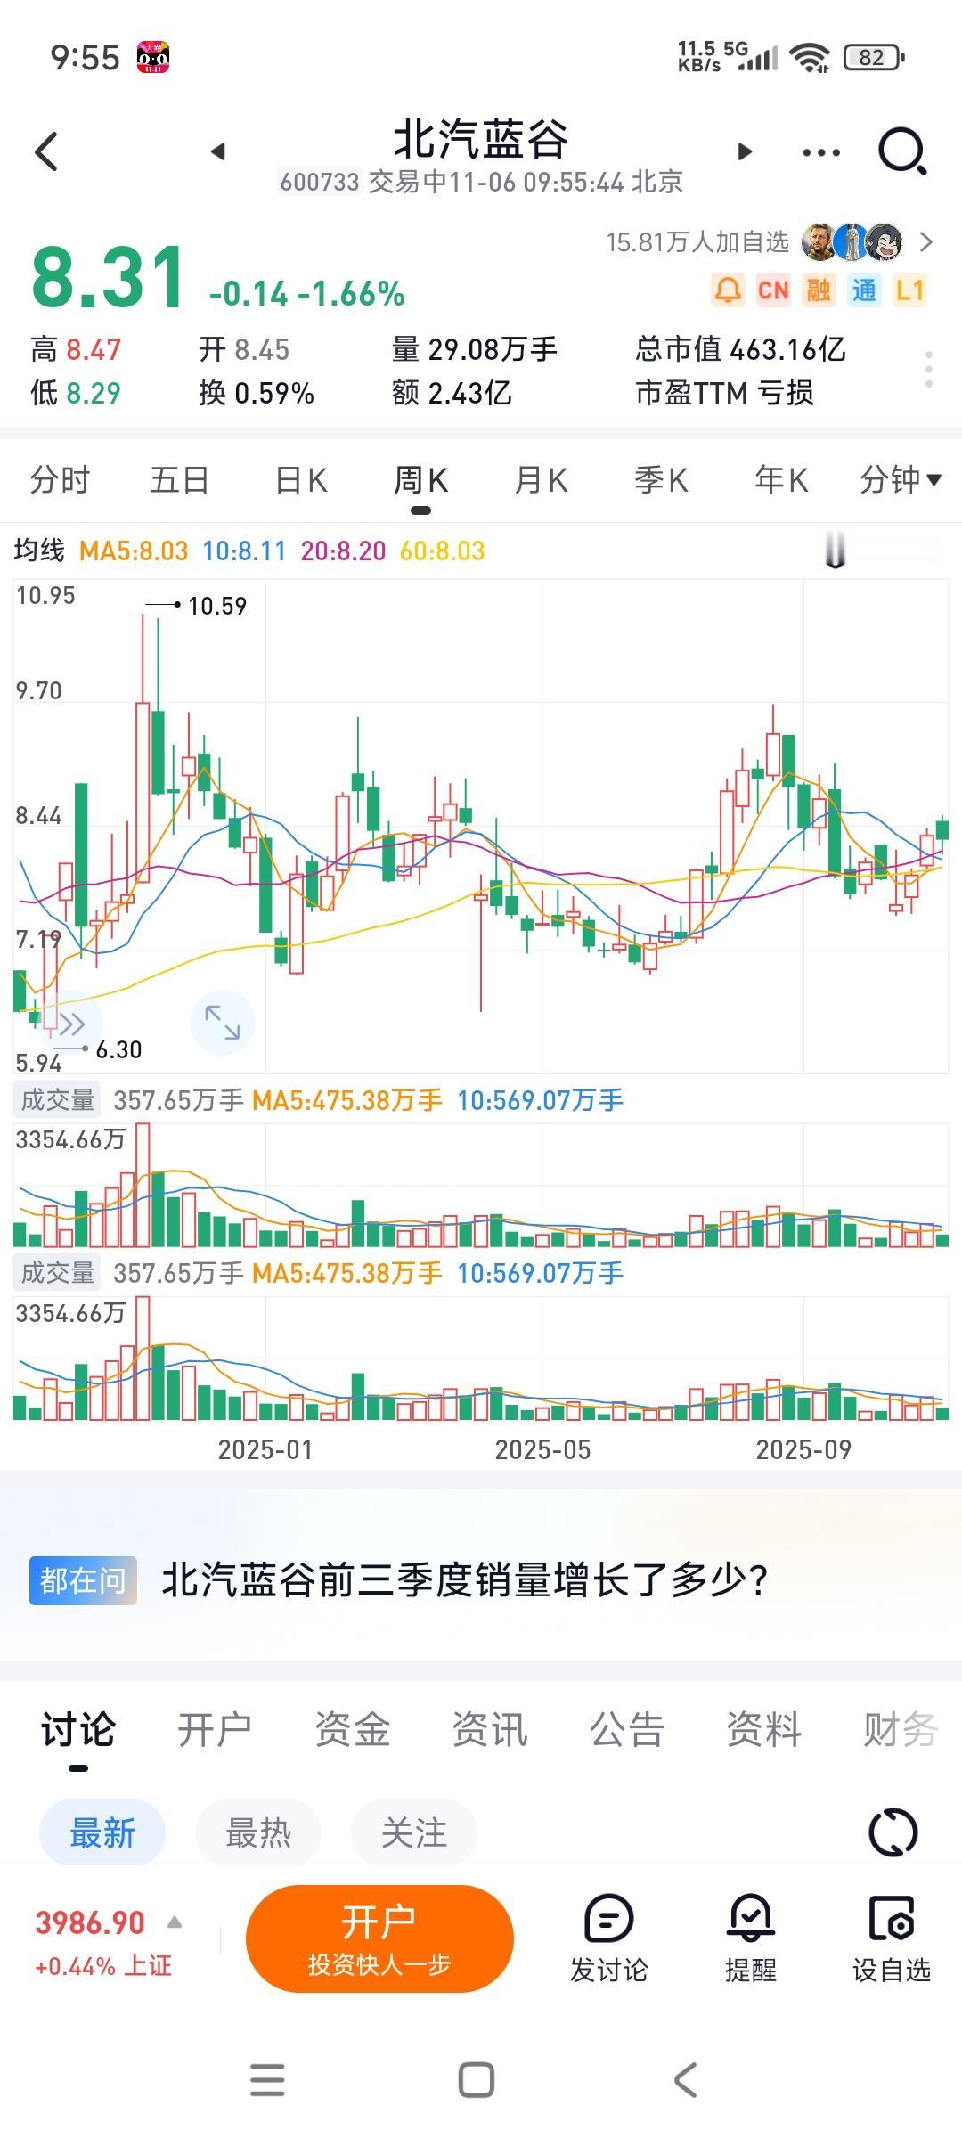Tap the 通 stock connect badge
962x2138 pixels.
click(x=863, y=290)
